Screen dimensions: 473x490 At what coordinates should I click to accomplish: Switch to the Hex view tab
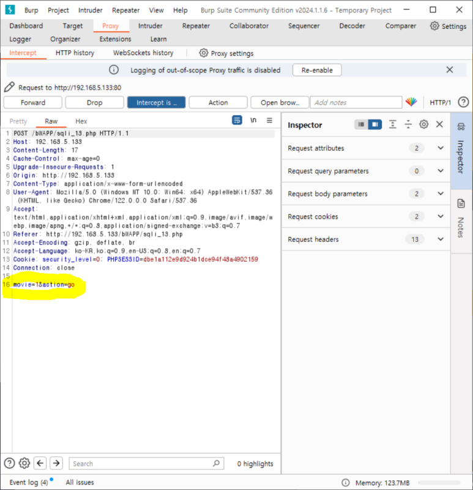coord(81,121)
